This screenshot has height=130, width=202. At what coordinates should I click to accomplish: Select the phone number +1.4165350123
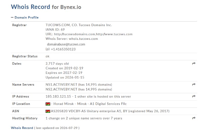[63, 49]
